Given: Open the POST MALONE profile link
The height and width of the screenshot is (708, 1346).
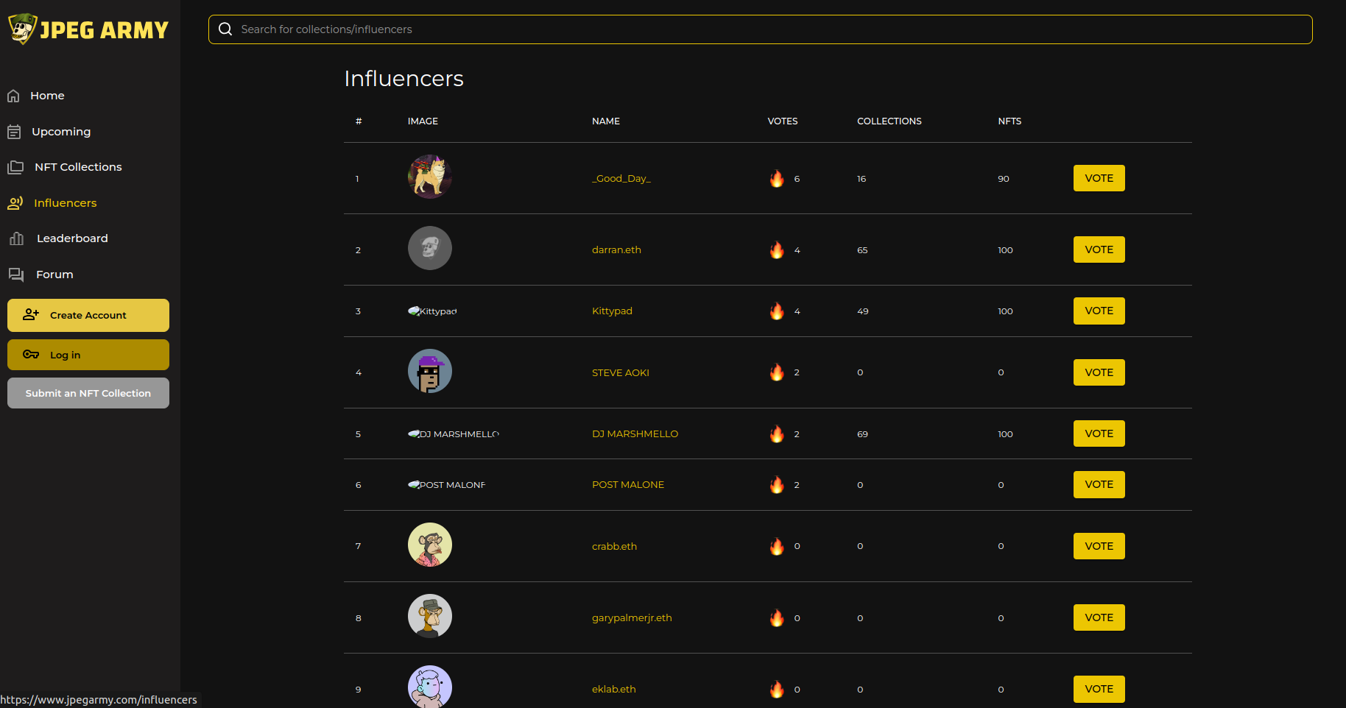Looking at the screenshot, I should pyautogui.click(x=628, y=484).
